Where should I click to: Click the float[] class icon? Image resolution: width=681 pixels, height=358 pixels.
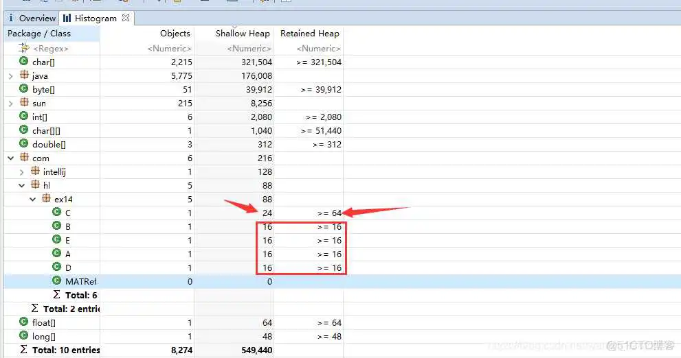click(24, 322)
